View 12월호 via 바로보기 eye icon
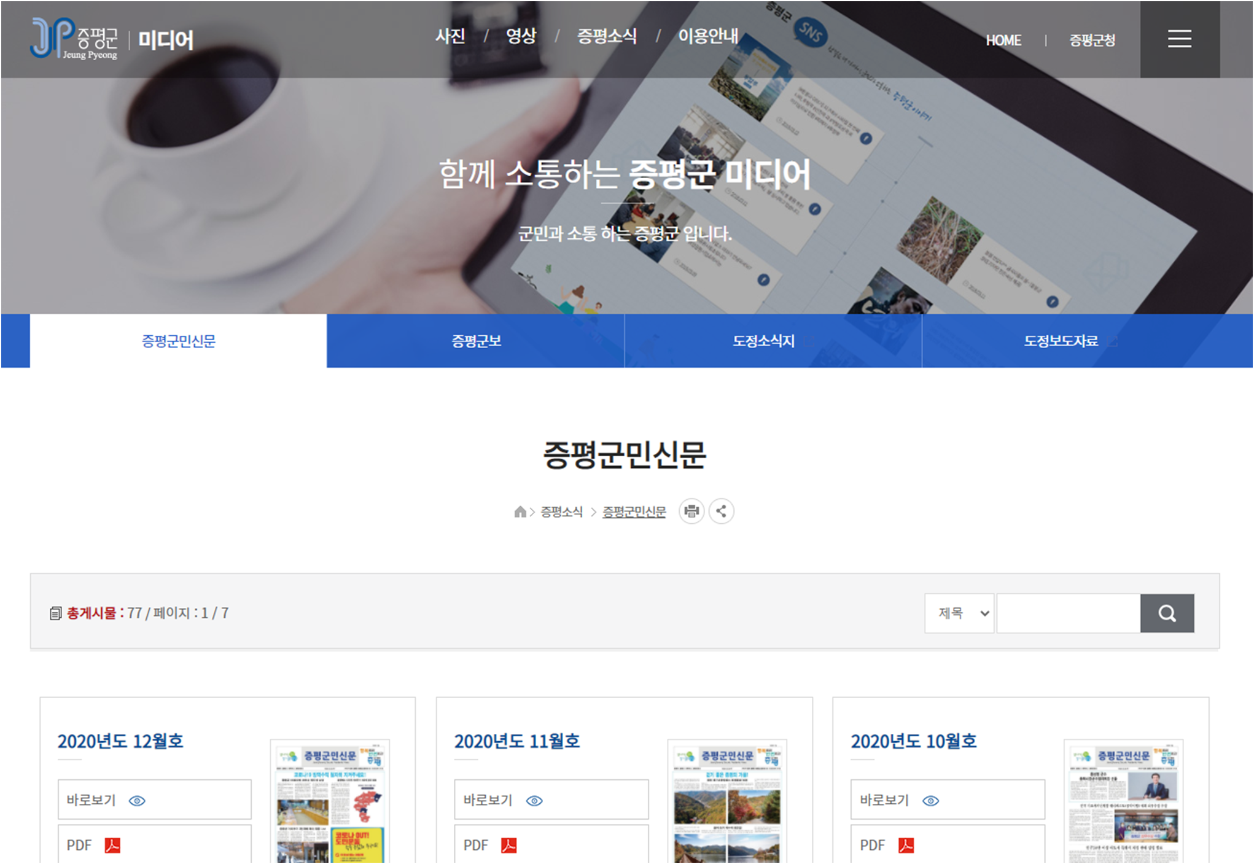 pos(137,801)
